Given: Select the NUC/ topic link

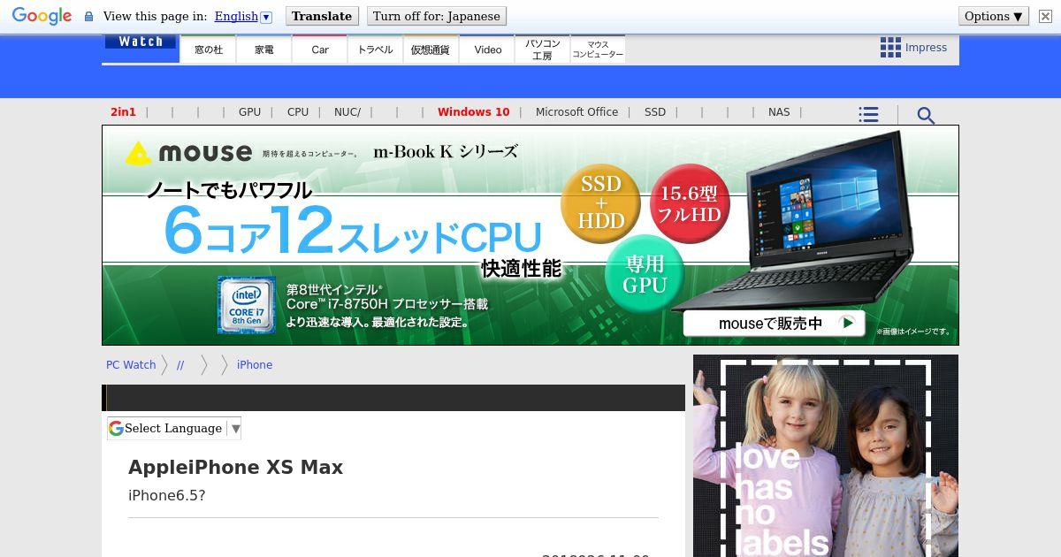Looking at the screenshot, I should click(347, 112).
